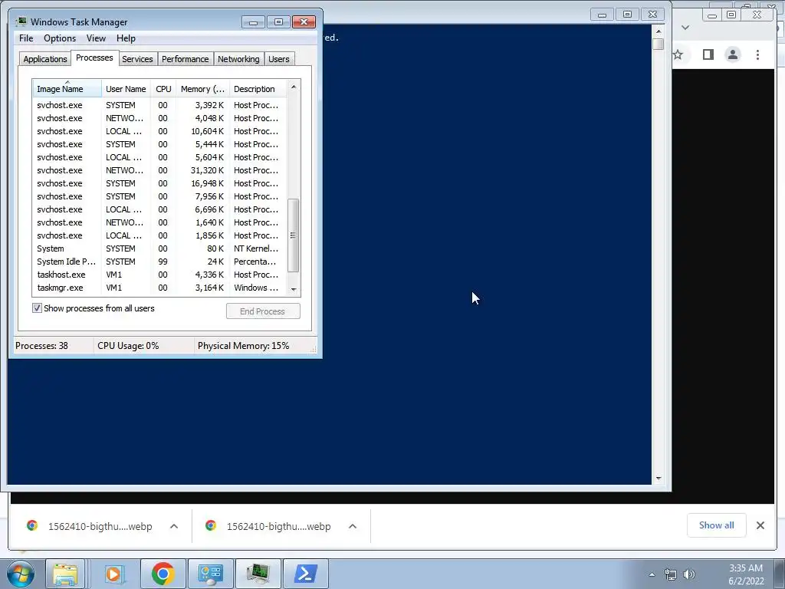Viewport: 785px width, 589px height.
Task: Select svchost.exe row using 16,948 K
Action: pos(160,183)
